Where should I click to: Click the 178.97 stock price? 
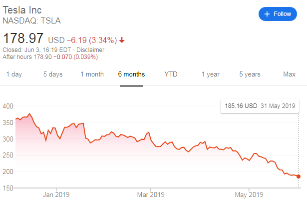click(23, 39)
